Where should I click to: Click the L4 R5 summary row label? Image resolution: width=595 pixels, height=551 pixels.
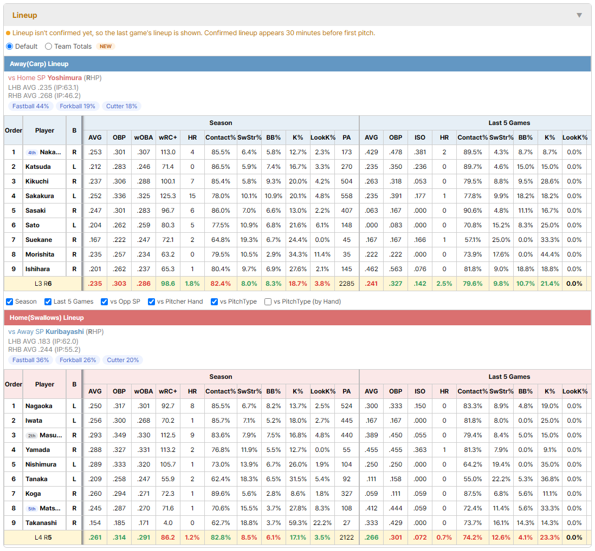point(43,537)
